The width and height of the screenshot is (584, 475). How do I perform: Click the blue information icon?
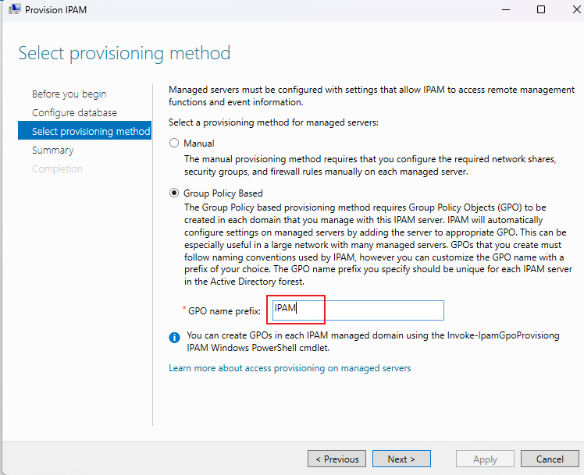click(174, 338)
